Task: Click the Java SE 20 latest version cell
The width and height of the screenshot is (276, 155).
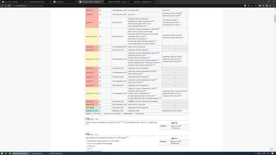Action: [x=92, y=108]
